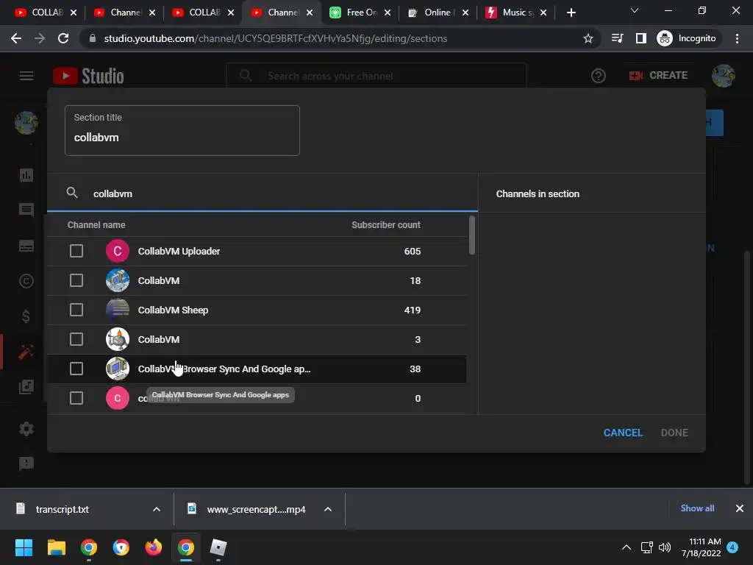
Task: Open Firefox from the taskbar
Action: point(154,547)
